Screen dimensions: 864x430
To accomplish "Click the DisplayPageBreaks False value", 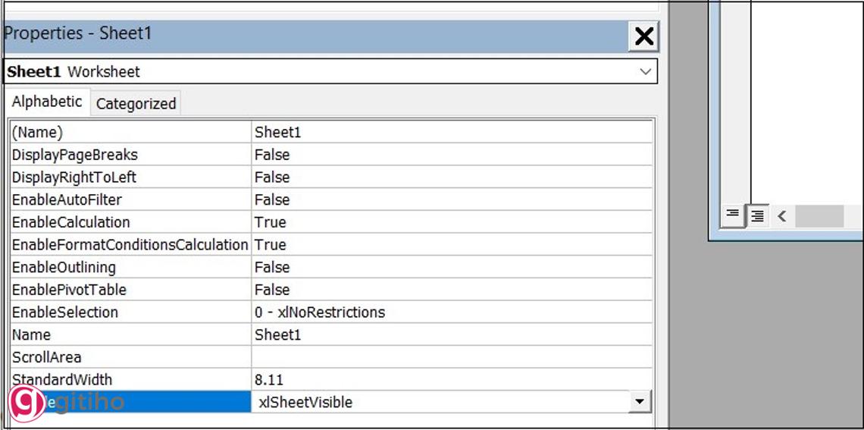I will (x=451, y=155).
